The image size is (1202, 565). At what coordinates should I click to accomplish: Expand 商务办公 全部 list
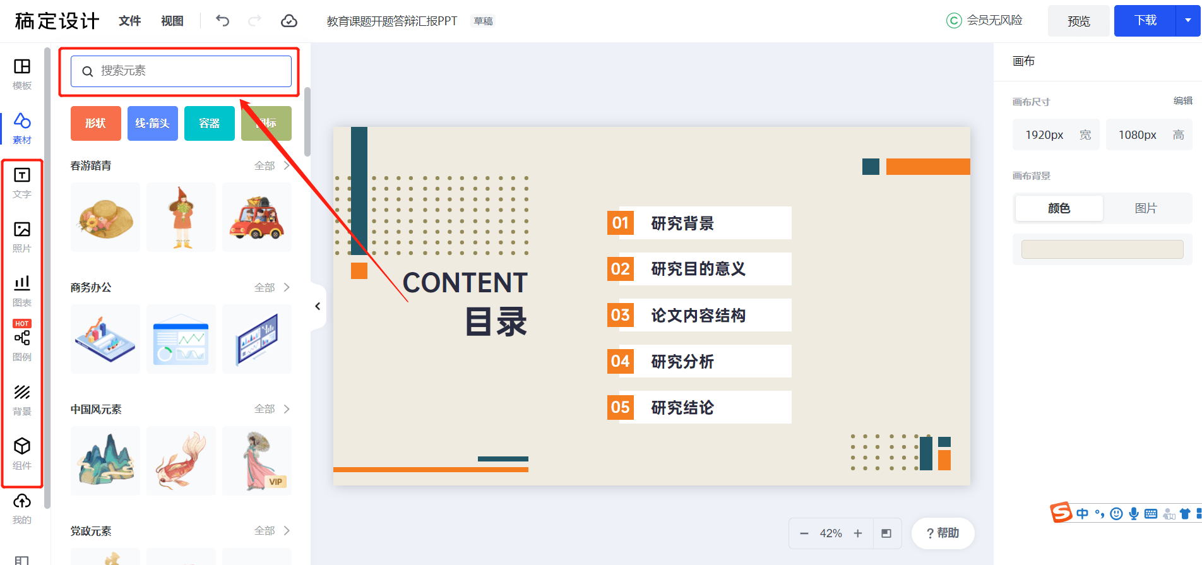tap(272, 287)
